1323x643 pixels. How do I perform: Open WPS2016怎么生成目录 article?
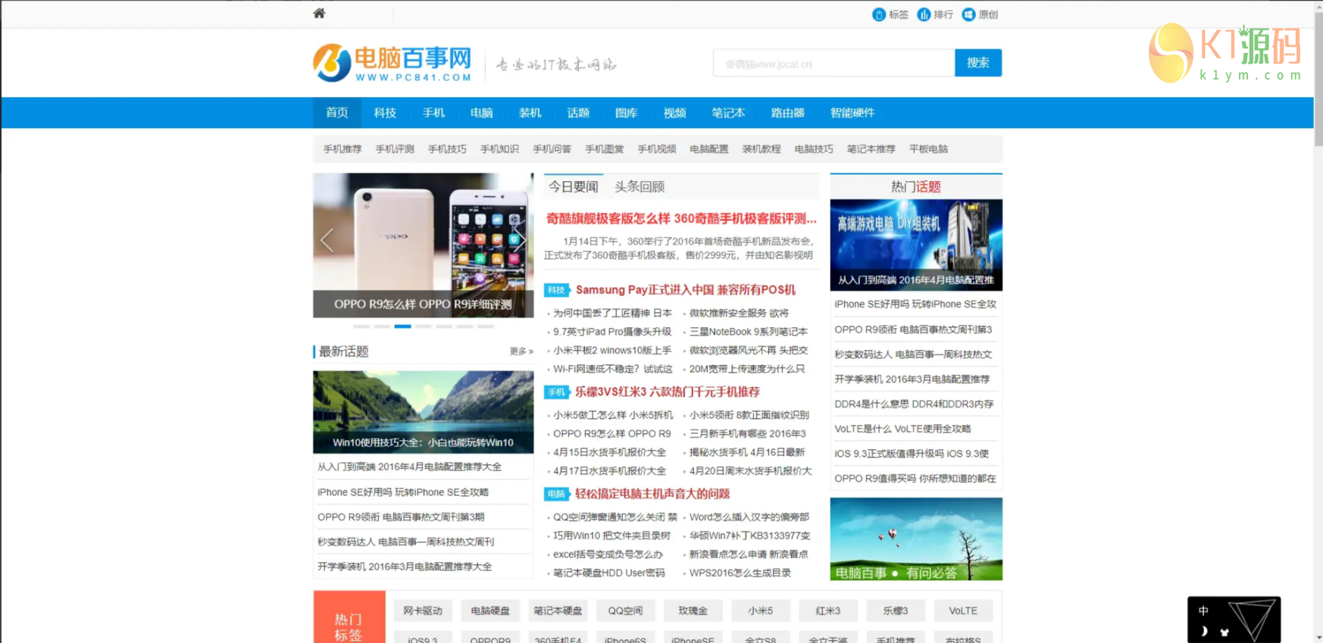[x=740, y=573]
